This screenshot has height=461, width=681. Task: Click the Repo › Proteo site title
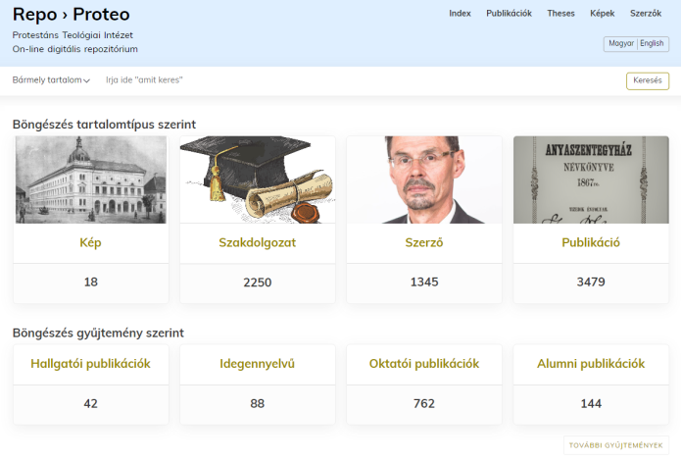click(x=72, y=15)
